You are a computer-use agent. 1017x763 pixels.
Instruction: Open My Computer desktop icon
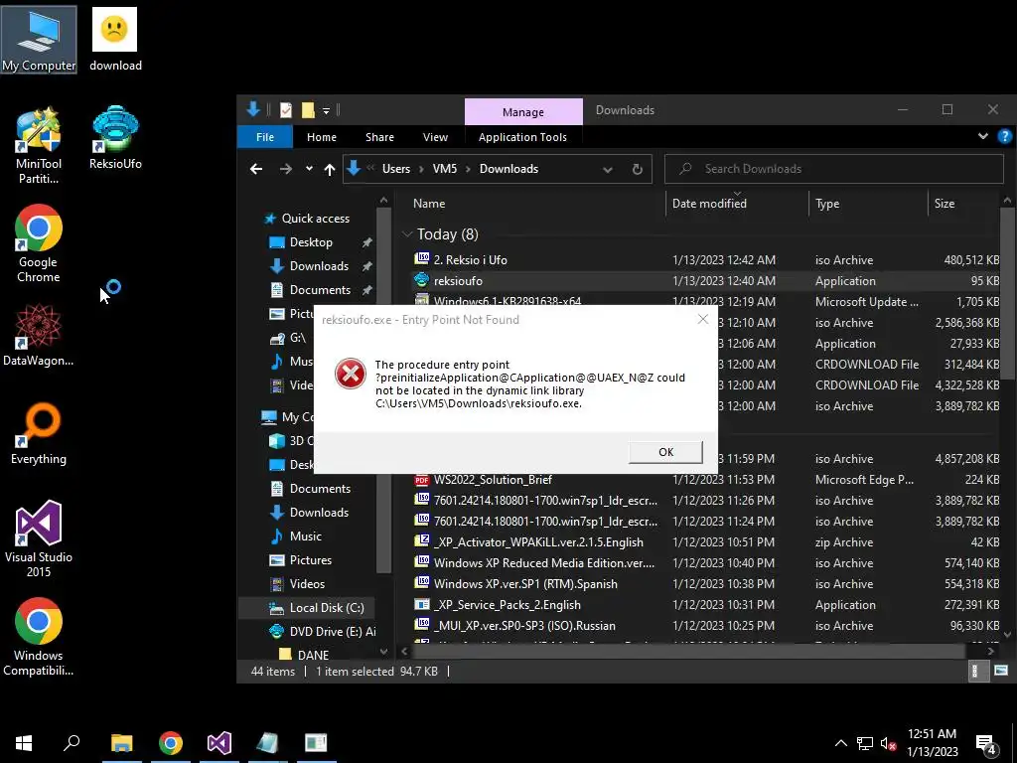pyautogui.click(x=39, y=40)
